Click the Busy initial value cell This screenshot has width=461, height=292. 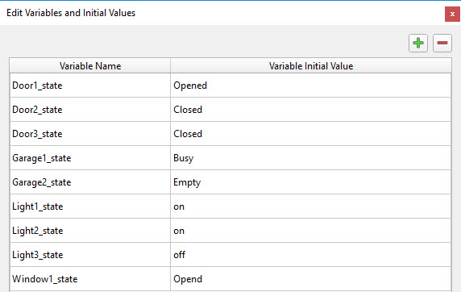(x=311, y=158)
